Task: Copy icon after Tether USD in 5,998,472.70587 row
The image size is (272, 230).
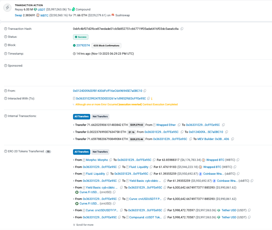Action: [249, 217]
